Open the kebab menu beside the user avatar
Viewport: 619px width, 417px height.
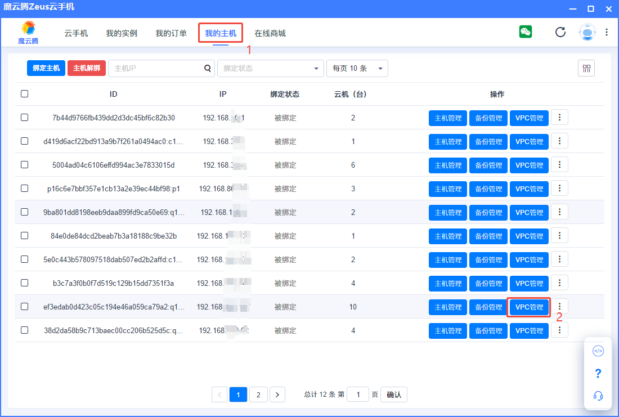[x=607, y=32]
